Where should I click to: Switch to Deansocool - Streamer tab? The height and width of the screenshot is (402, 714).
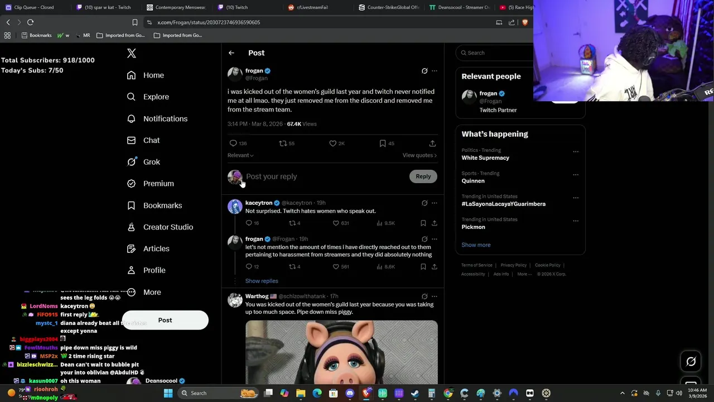459,7
